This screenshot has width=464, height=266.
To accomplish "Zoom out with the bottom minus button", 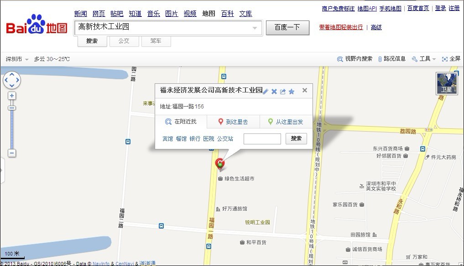I will [x=12, y=153].
